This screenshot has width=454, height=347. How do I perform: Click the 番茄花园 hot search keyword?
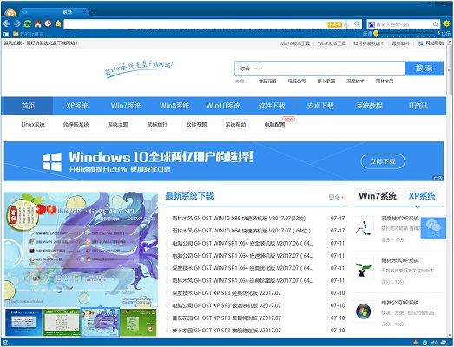point(267,82)
